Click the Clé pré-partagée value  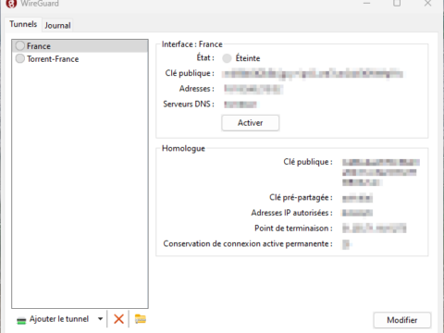(x=357, y=198)
